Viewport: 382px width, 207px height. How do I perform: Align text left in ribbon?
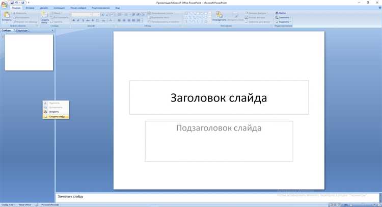(x=119, y=20)
